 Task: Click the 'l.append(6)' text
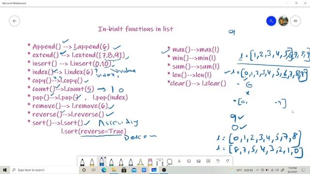click(92, 46)
